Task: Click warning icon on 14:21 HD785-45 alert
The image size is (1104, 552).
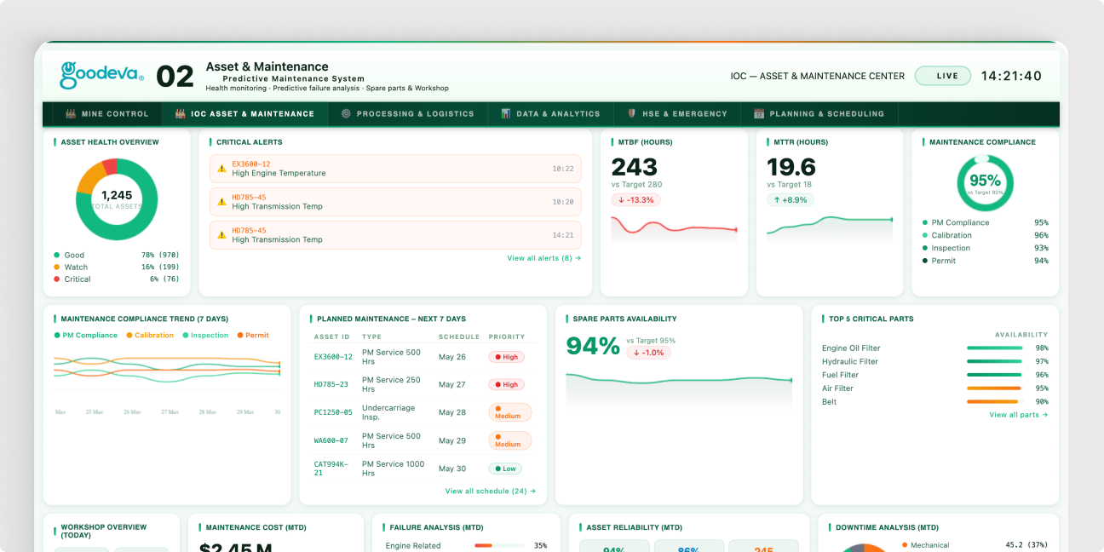Action: click(x=221, y=235)
